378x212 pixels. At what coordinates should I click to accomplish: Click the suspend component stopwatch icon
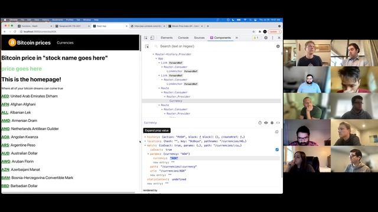pyautogui.click(x=260, y=122)
